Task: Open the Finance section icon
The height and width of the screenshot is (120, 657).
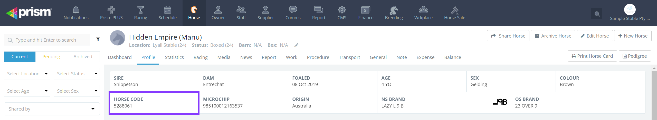Action: pyautogui.click(x=366, y=10)
